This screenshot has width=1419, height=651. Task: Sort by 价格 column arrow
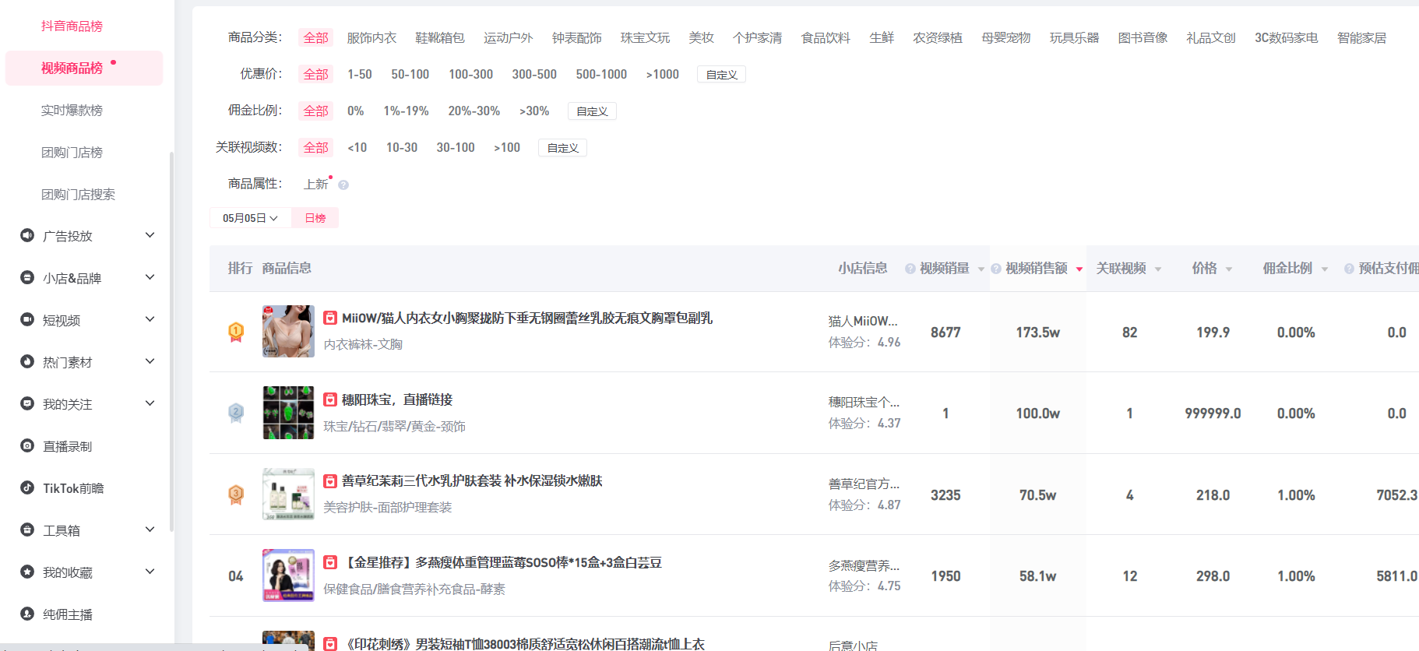(1229, 269)
